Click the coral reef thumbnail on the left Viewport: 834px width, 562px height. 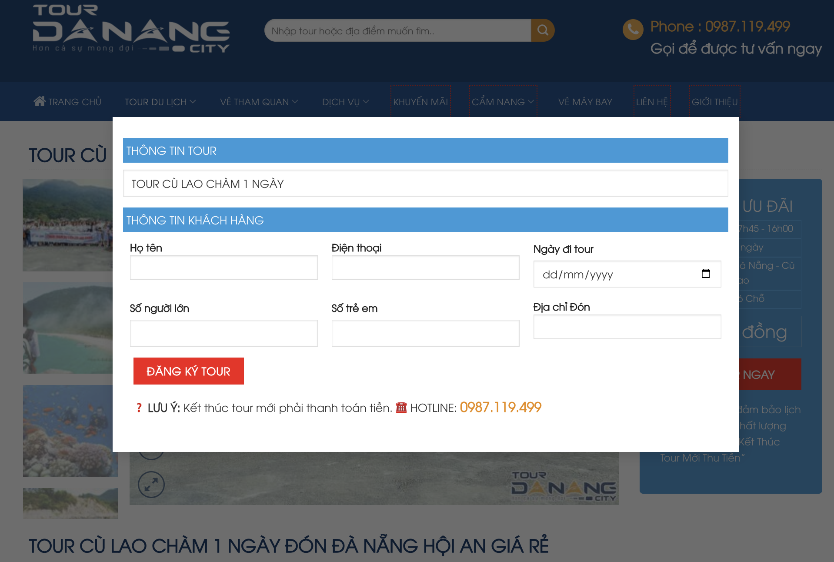(70, 431)
